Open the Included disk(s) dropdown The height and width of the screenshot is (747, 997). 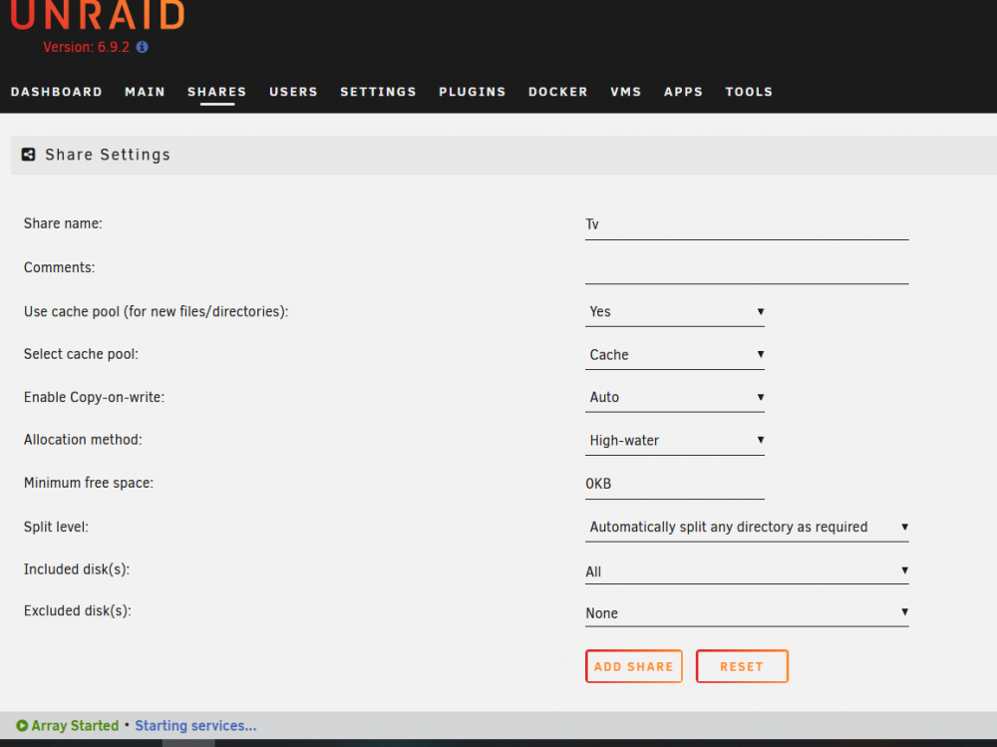747,570
